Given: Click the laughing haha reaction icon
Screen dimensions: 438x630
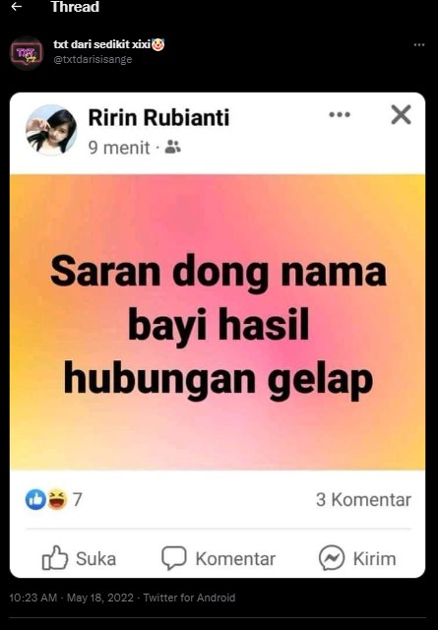Looking at the screenshot, I should pos(57,499).
